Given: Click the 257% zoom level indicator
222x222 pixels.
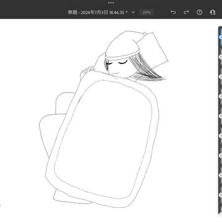Looking at the screenshot, I should point(147,12).
